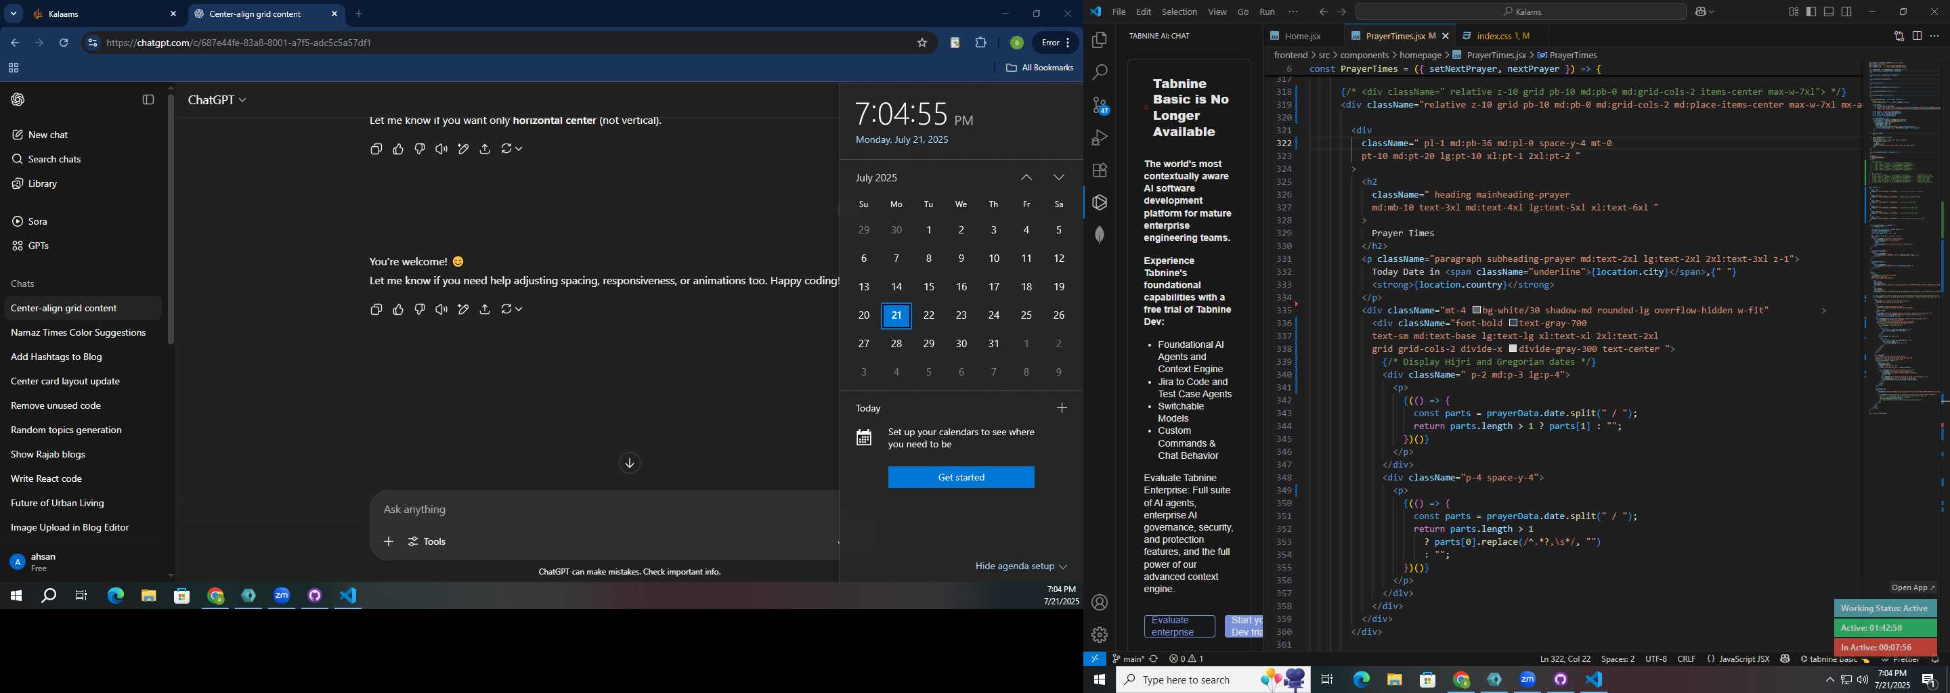Image resolution: width=1950 pixels, height=693 pixels.
Task: Click edit in canvas under "You're welcome" response
Action: 463,309
